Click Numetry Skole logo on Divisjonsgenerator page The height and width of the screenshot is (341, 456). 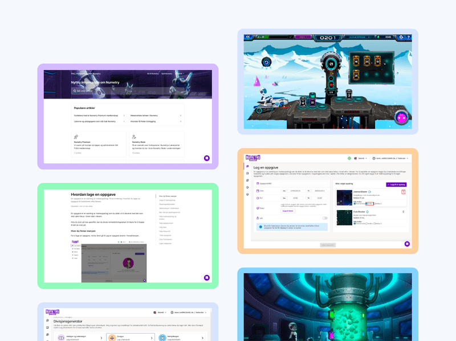[x=52, y=312]
